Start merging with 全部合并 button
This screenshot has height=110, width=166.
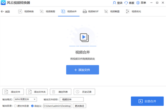[147, 101]
